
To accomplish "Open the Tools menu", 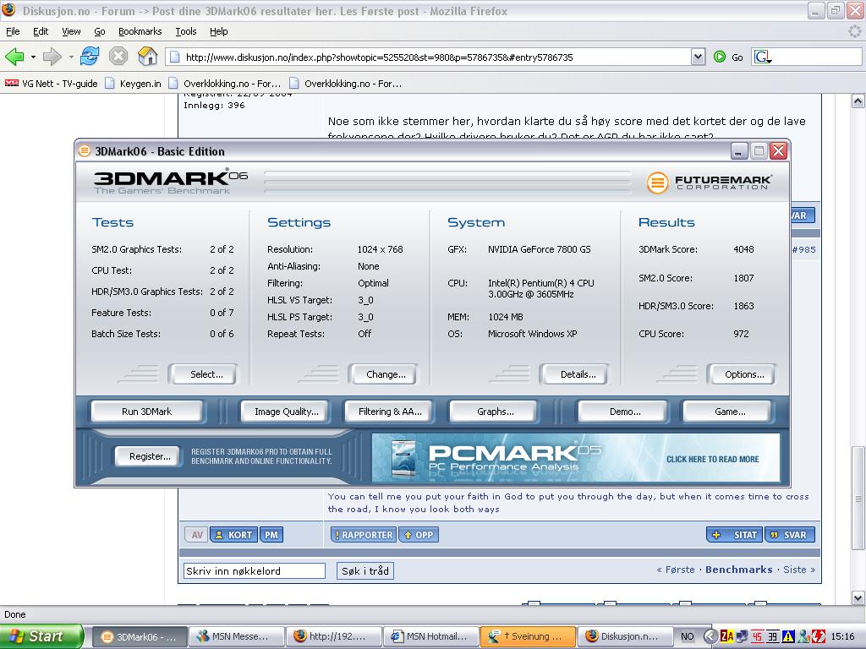I will coord(185,31).
